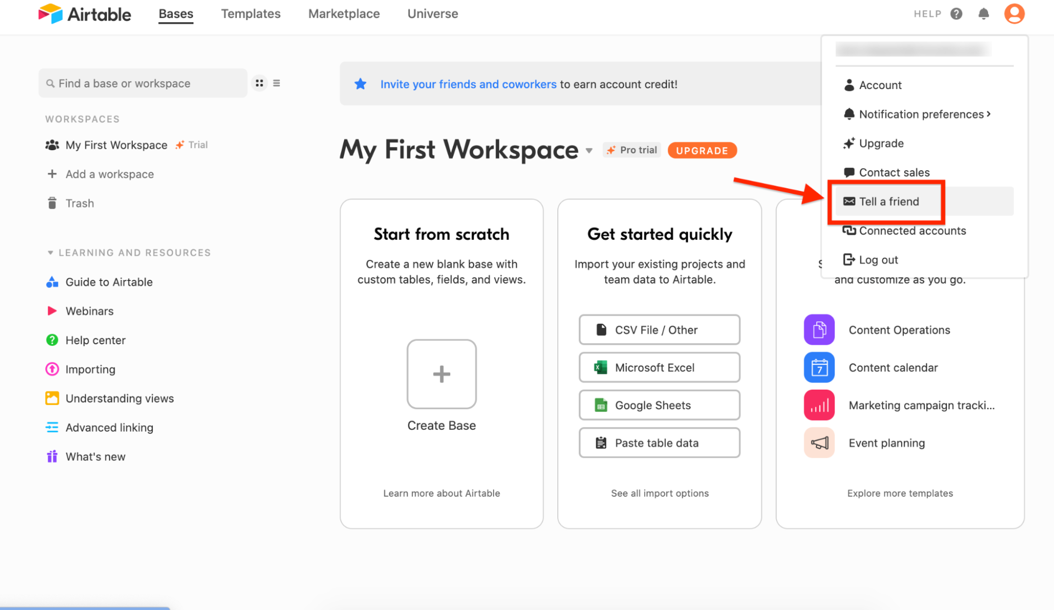Viewport: 1054px width, 610px height.
Task: Open Marketing campaign tracki... template name
Action: tap(922, 405)
